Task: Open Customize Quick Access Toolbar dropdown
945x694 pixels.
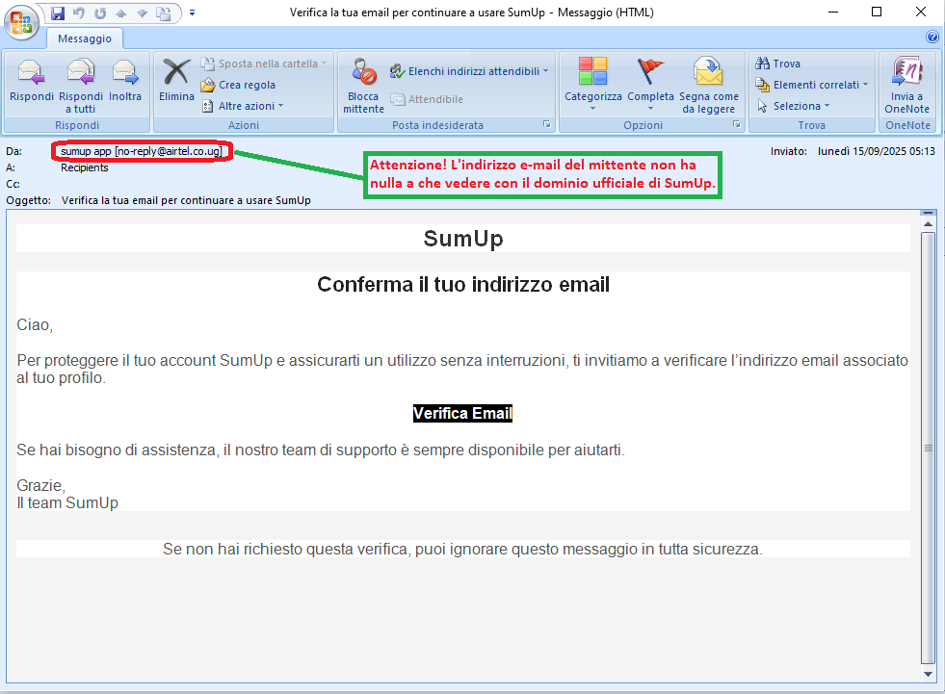Action: point(193,13)
